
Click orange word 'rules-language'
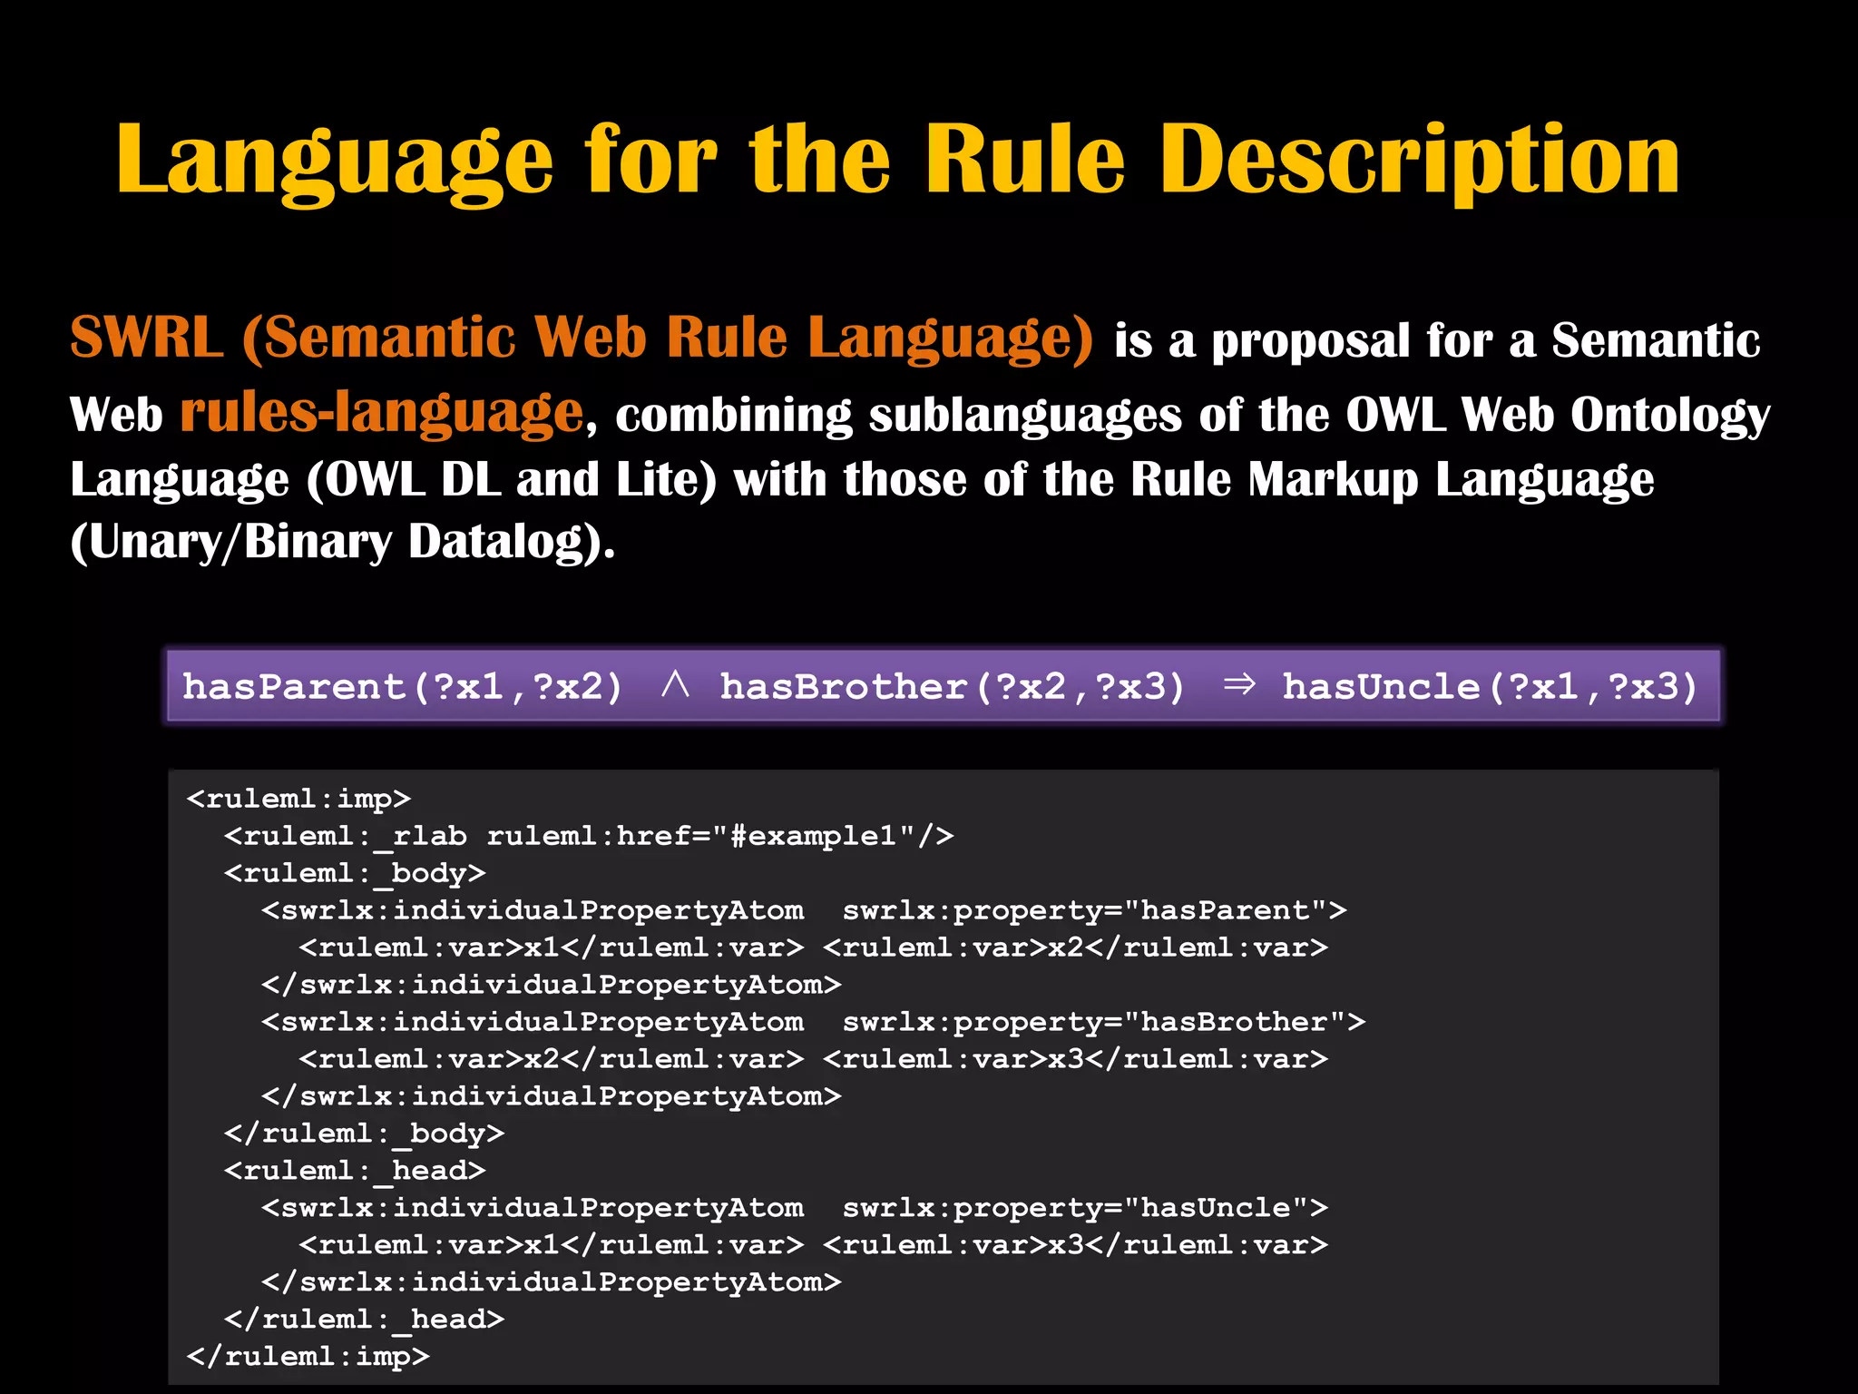(x=382, y=414)
